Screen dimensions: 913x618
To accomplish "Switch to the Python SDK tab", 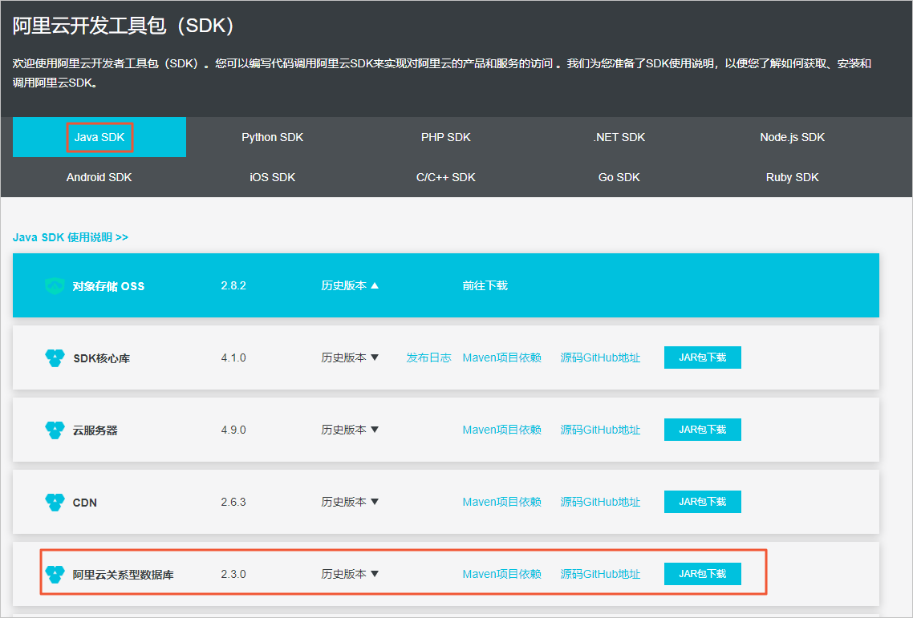I will tap(273, 137).
